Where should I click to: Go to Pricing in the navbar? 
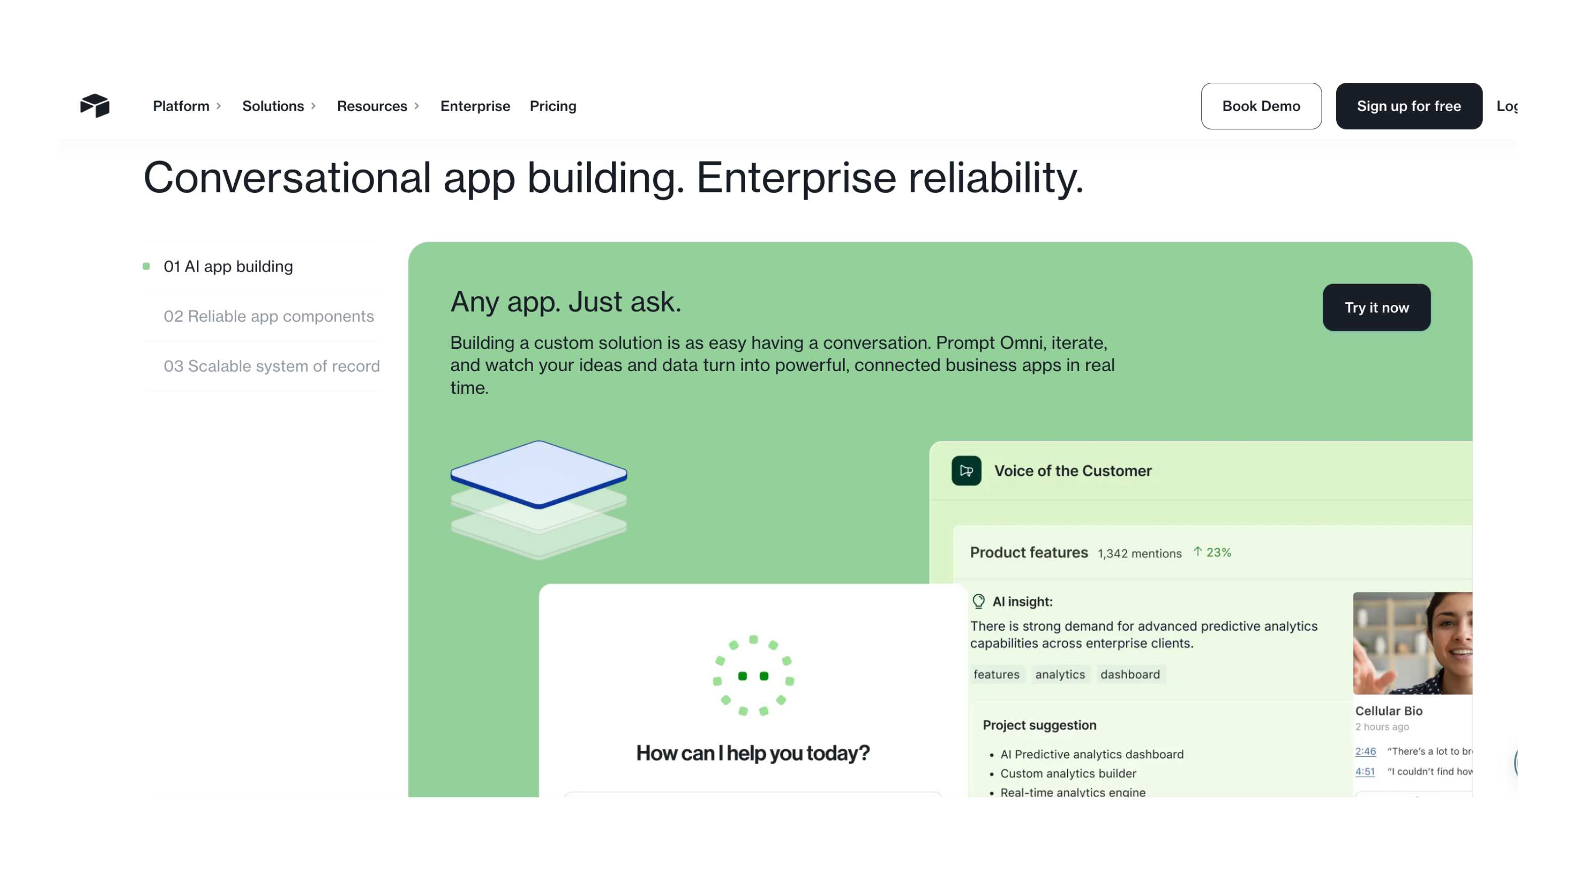coord(553,107)
